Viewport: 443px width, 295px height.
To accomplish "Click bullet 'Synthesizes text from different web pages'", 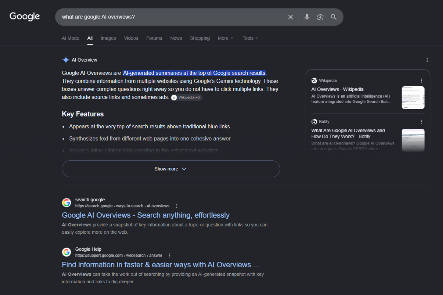I will pos(150,139).
